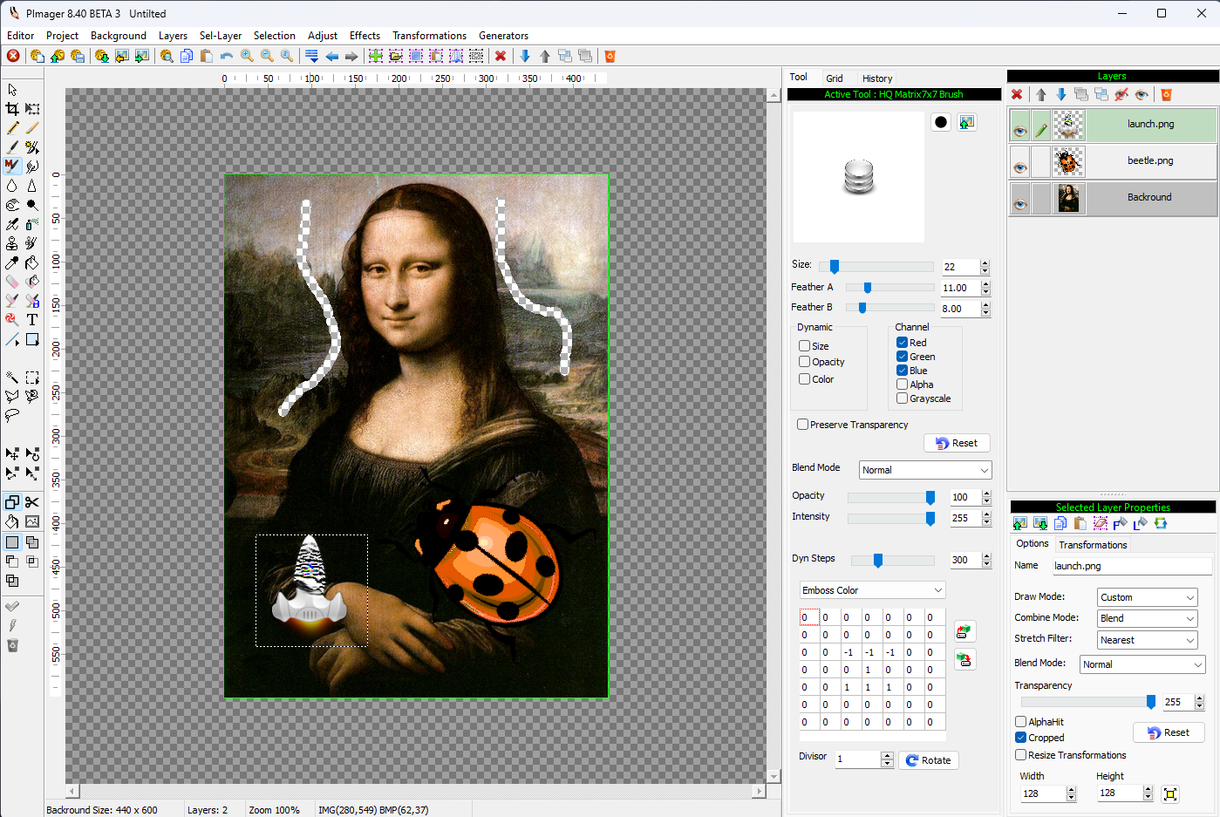Open the Stretch Filter Nearest dropdown

coord(1148,640)
